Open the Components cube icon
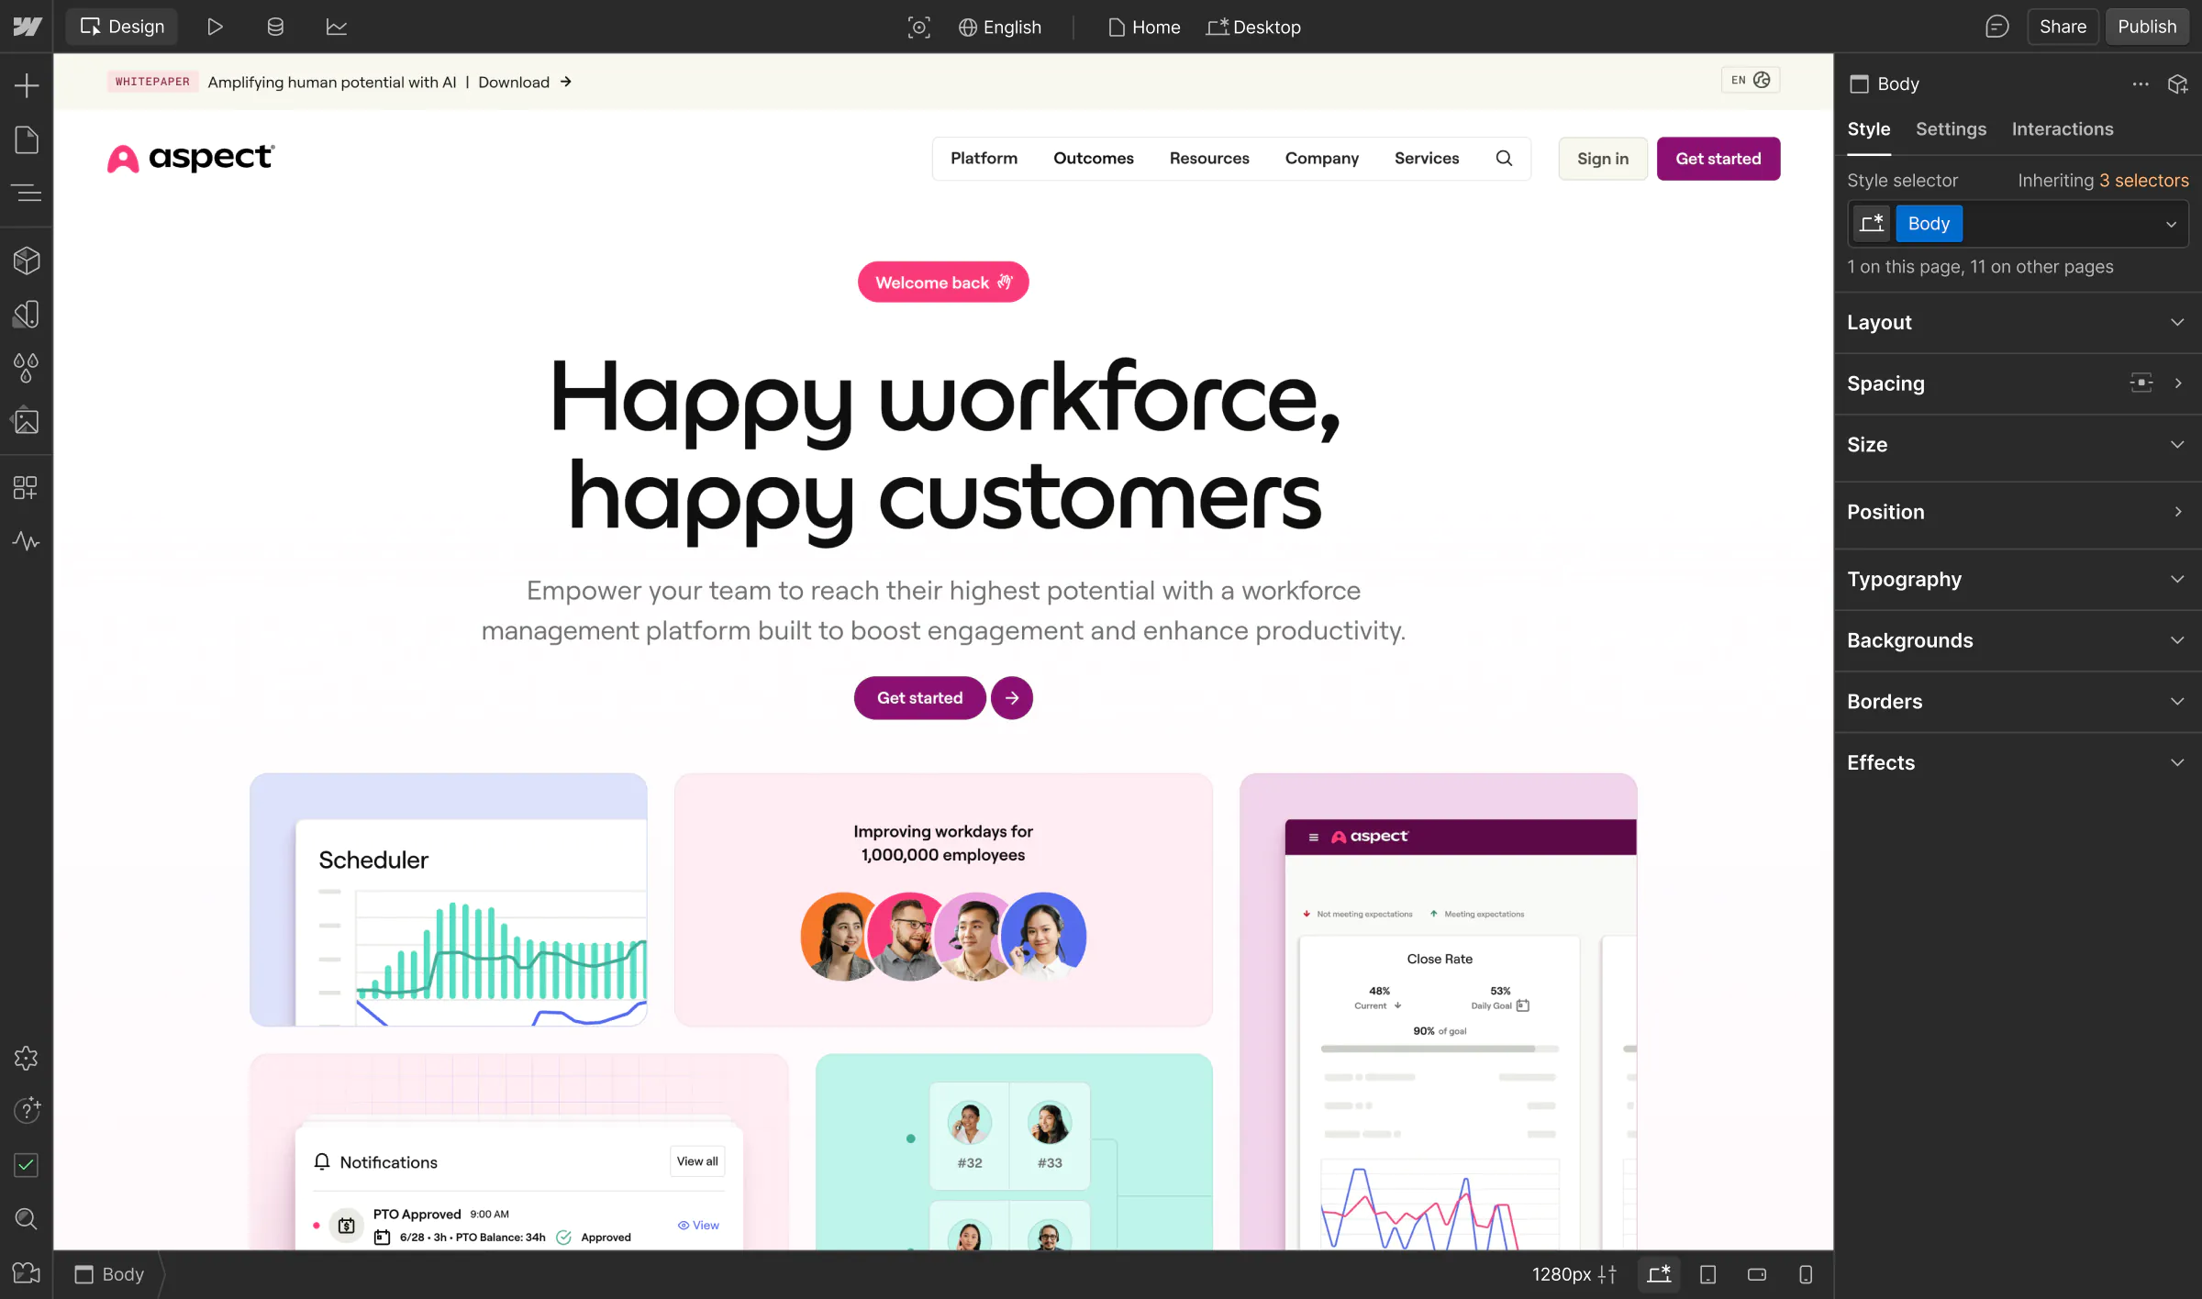 click(x=27, y=261)
